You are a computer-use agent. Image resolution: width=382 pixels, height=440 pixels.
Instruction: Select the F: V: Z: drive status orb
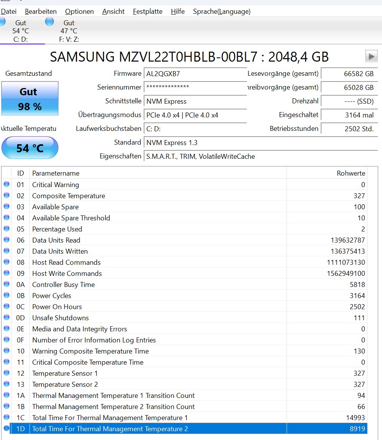[49, 22]
